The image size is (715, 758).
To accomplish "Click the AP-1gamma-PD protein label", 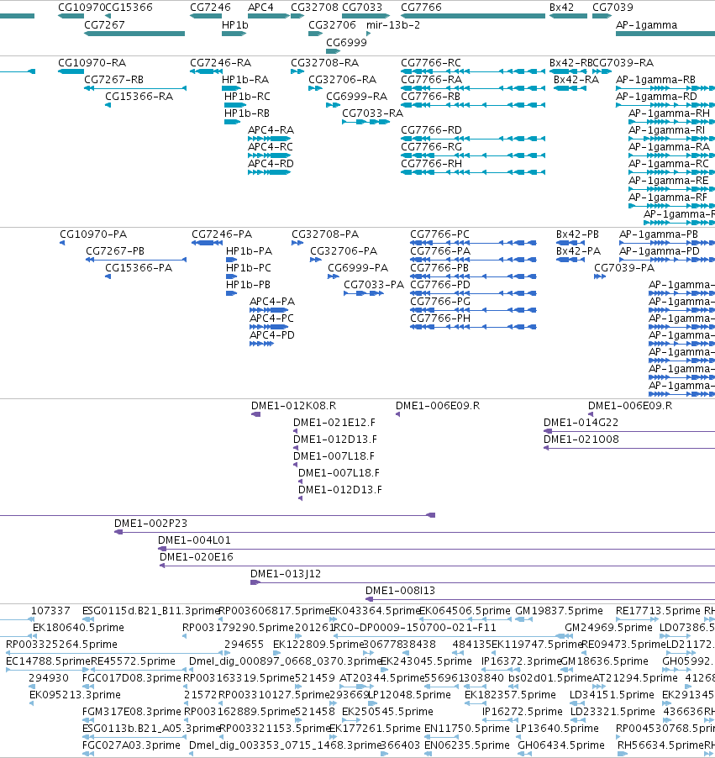I will [x=659, y=251].
